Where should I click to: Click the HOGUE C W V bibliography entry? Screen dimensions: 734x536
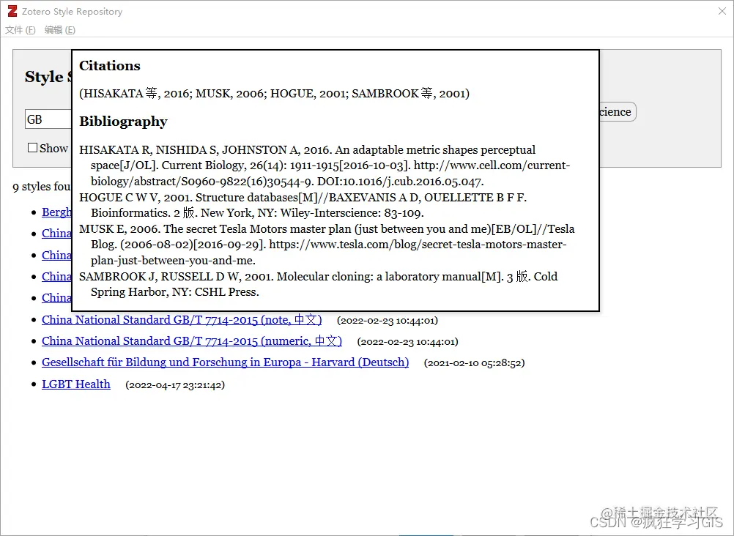tap(303, 205)
